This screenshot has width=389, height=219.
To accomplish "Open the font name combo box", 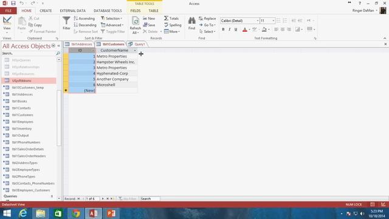I will pyautogui.click(x=239, y=21).
